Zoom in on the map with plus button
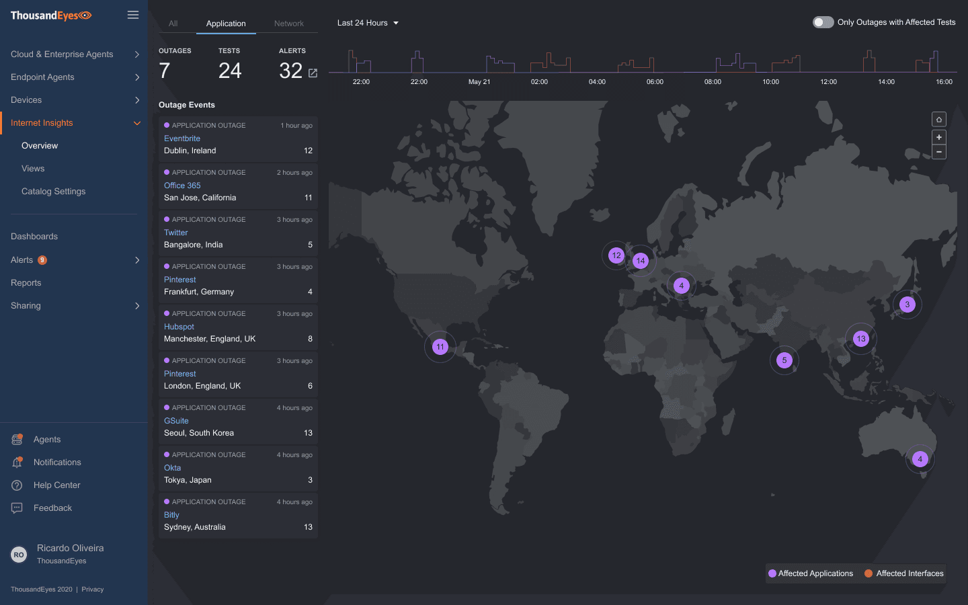The width and height of the screenshot is (968, 605). click(938, 137)
